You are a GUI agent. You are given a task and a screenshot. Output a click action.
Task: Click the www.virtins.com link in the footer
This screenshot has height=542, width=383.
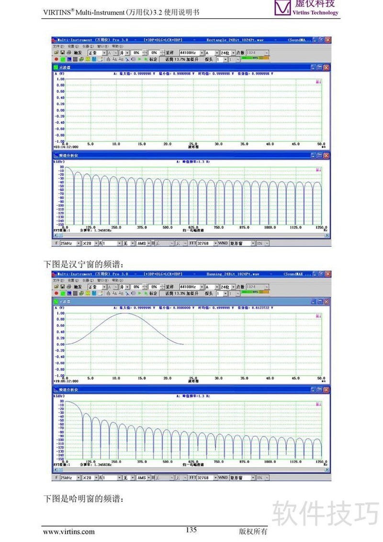[x=69, y=531]
